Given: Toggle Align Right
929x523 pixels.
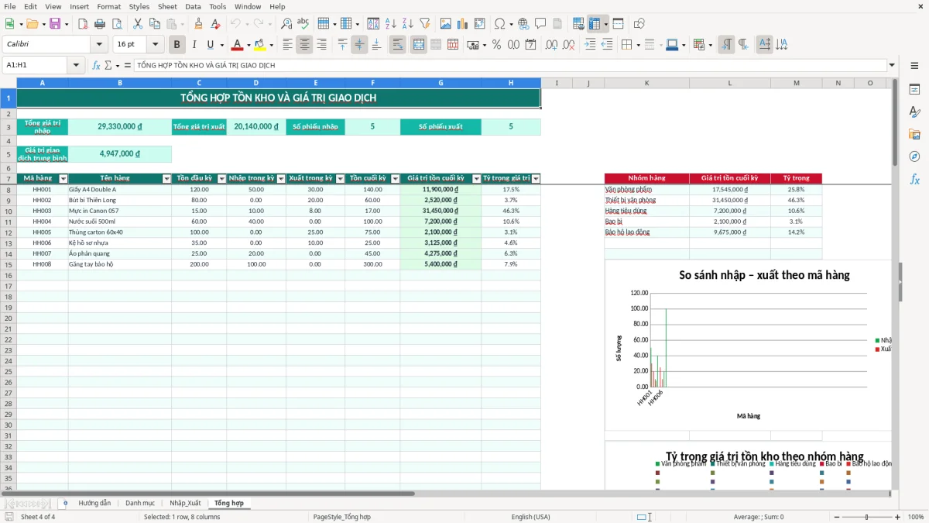Looking at the screenshot, I should [x=321, y=45].
